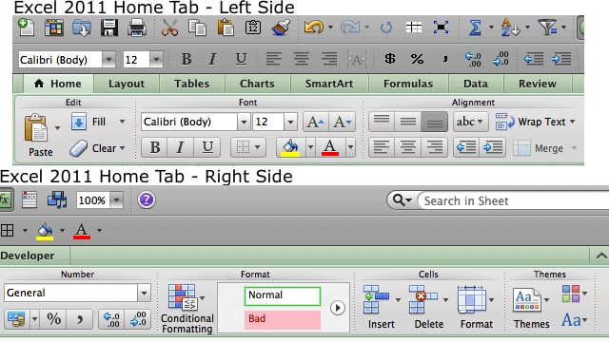Create a new workbook with top toolbar icon
This screenshot has width=609, height=342.
26,28
